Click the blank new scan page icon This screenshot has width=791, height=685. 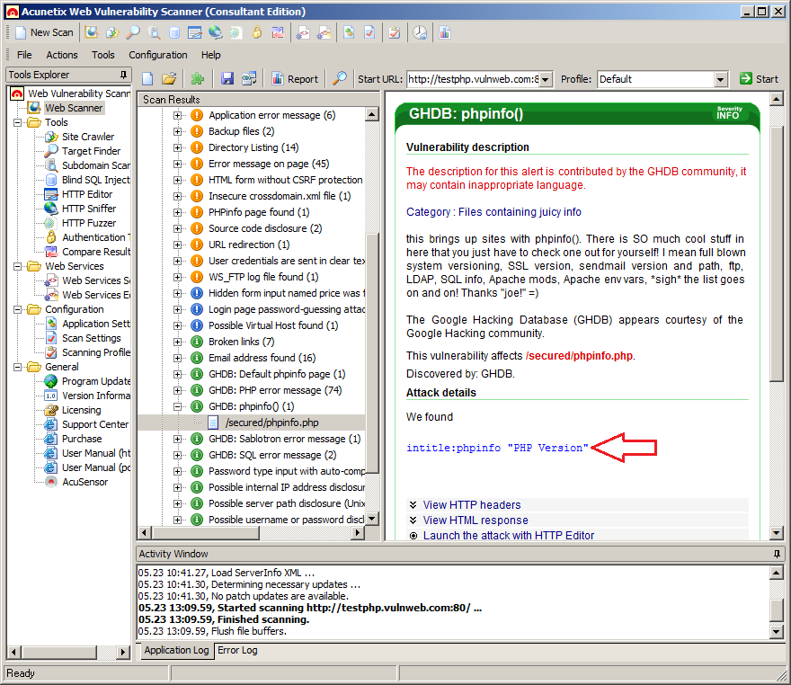point(147,79)
